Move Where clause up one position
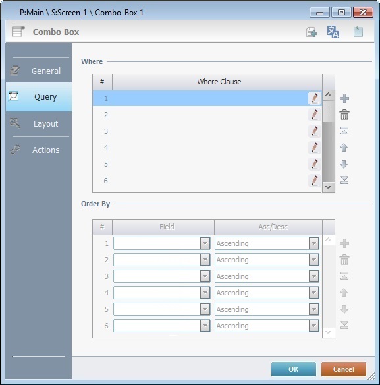This screenshot has width=380, height=385. pos(344,148)
